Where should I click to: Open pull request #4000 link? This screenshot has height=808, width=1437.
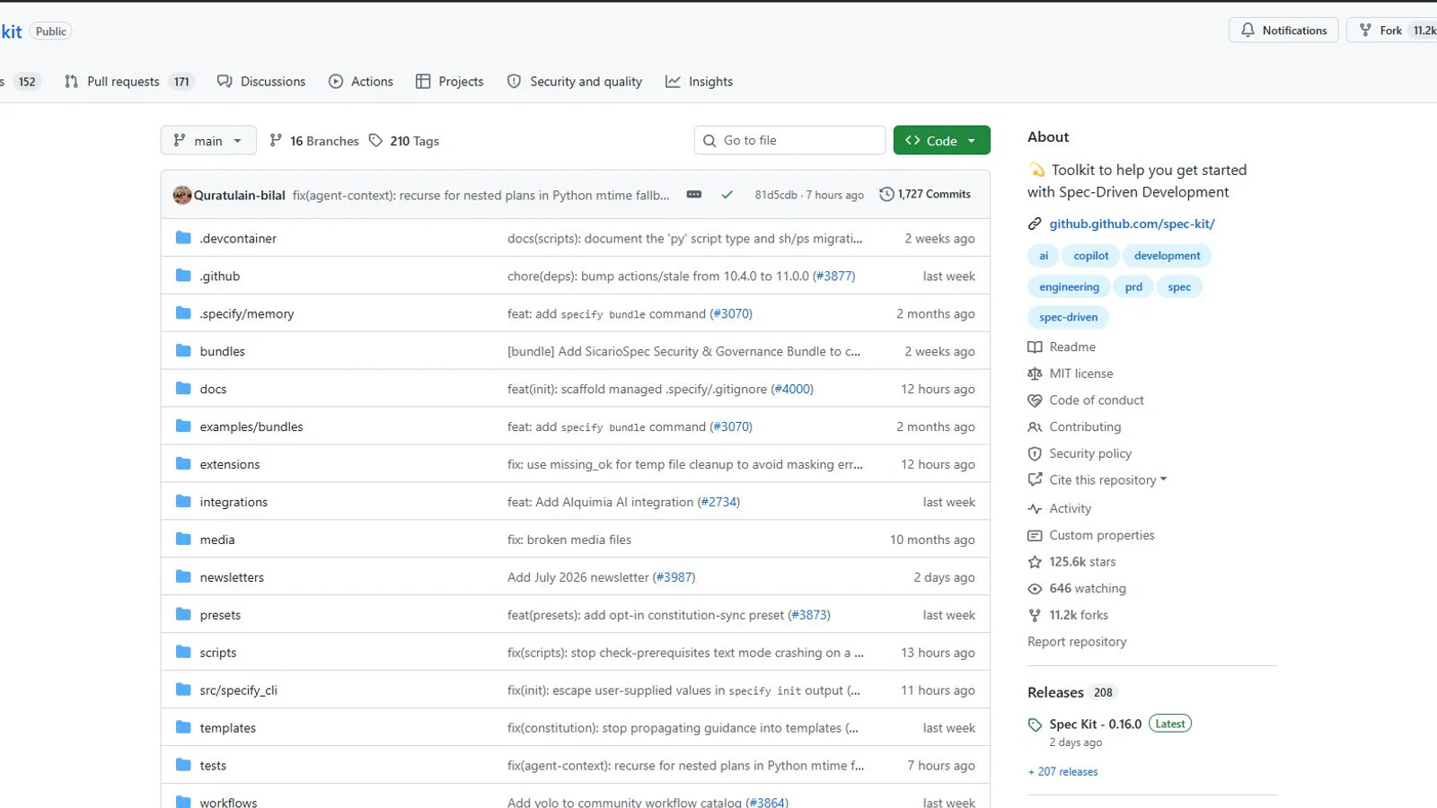[x=792, y=390]
